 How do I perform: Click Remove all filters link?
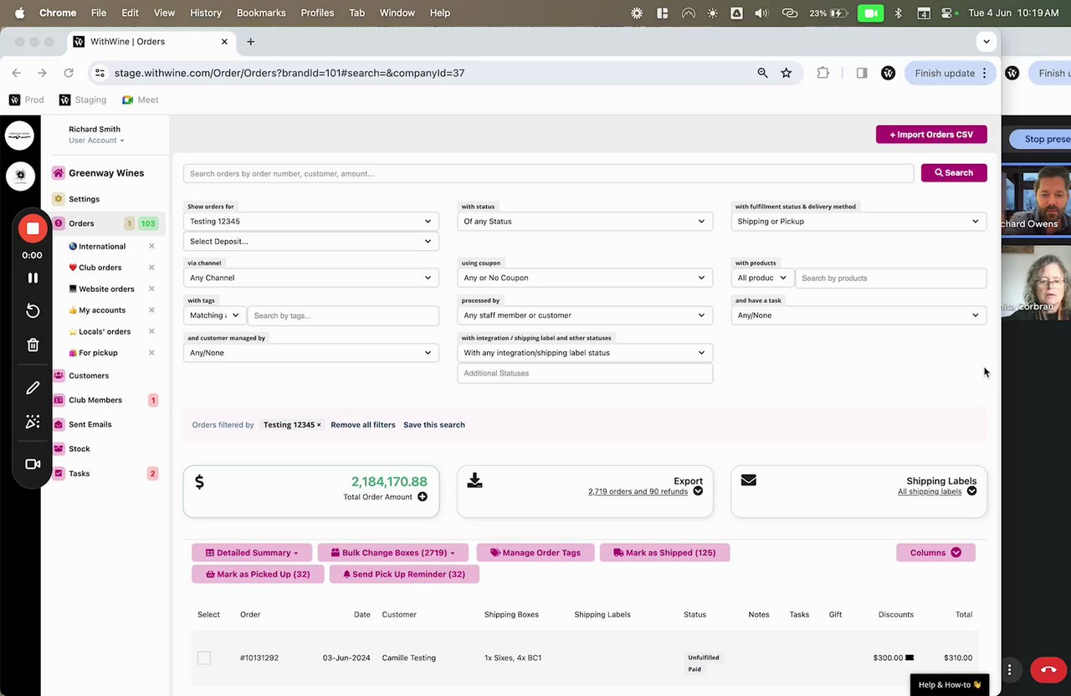click(x=363, y=425)
